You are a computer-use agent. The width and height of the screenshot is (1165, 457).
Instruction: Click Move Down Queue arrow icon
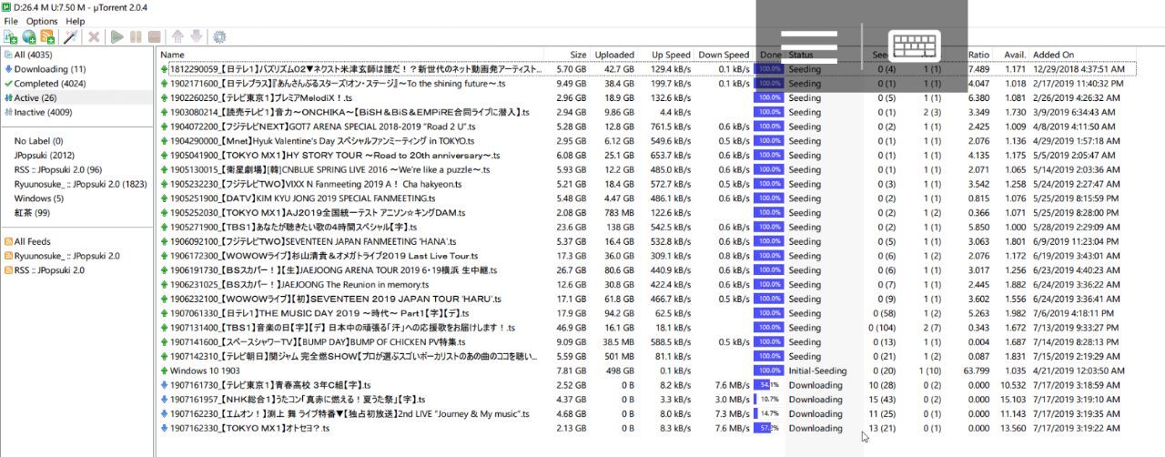pyautogui.click(x=195, y=37)
